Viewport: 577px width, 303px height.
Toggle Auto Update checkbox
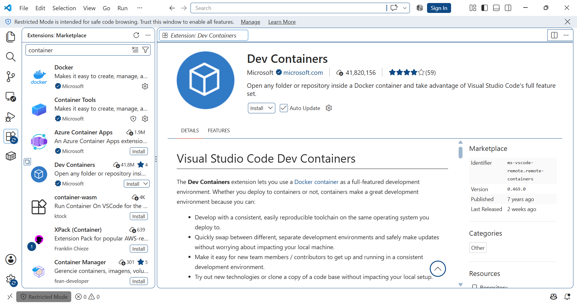click(284, 108)
